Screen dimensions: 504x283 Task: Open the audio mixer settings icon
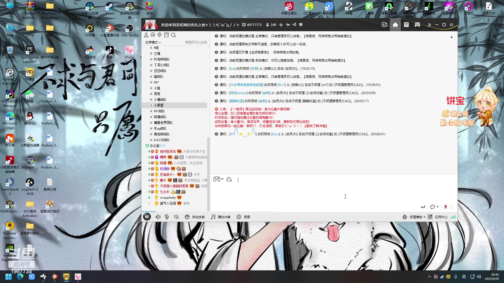click(176, 217)
